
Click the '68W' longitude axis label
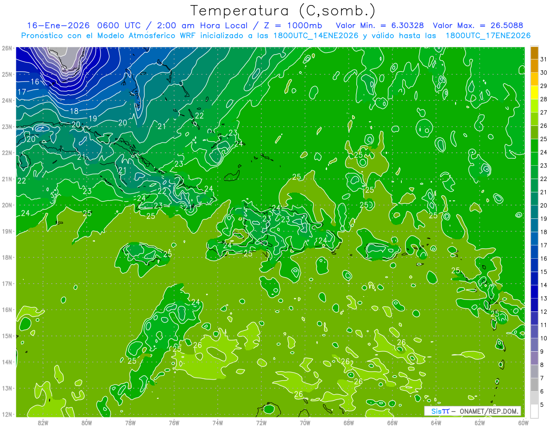point(349,423)
